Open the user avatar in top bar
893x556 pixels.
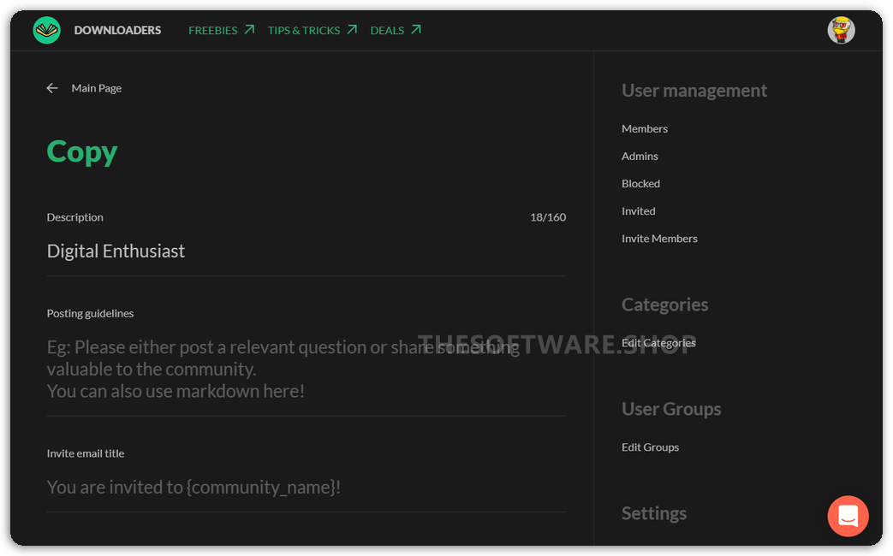click(x=841, y=30)
